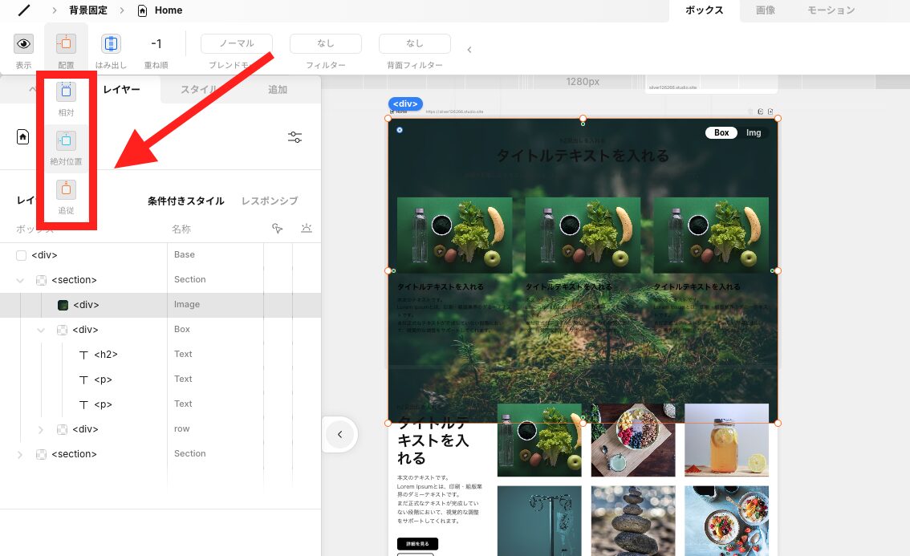Viewport: 910px width, 556px height.
Task: Collapse the left panel with the round chevron button
Action: click(x=340, y=434)
